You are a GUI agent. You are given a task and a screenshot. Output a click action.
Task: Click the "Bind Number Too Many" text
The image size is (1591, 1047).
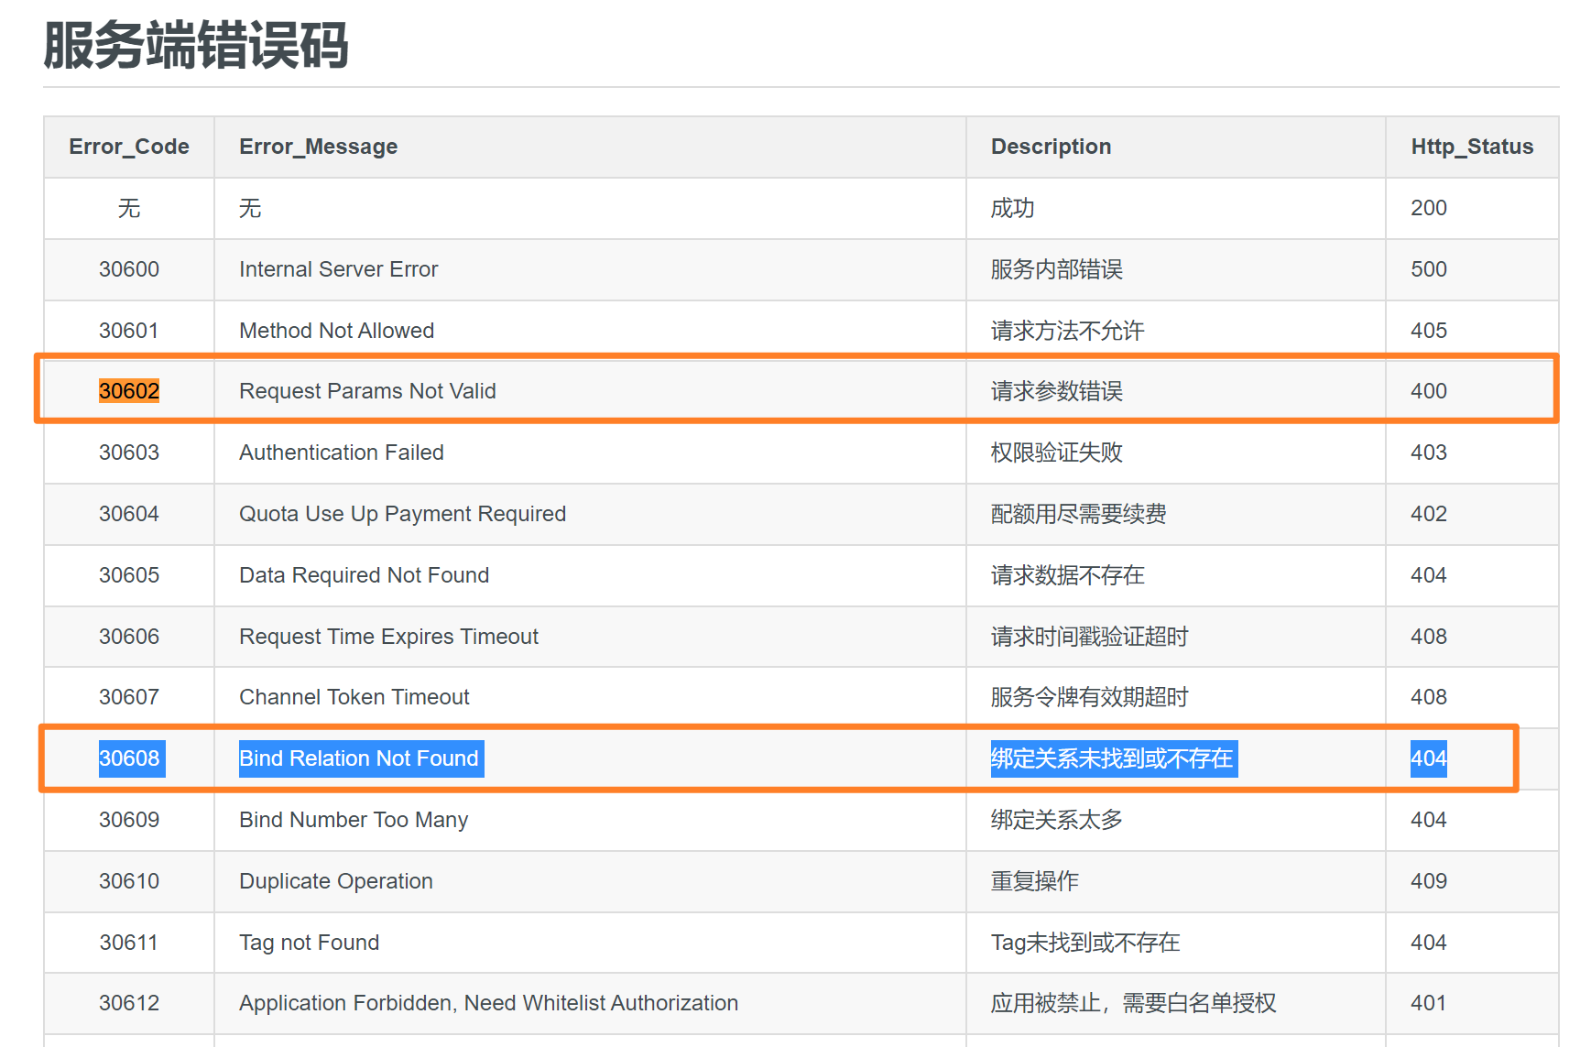coord(353,820)
